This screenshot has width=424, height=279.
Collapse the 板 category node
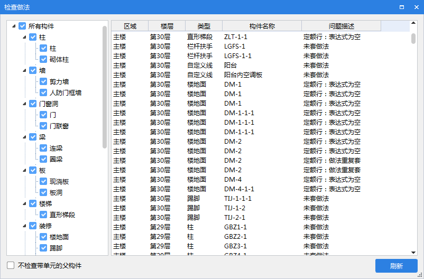click(24, 170)
